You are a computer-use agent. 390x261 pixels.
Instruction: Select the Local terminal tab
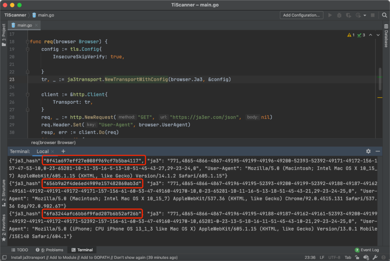click(x=43, y=151)
